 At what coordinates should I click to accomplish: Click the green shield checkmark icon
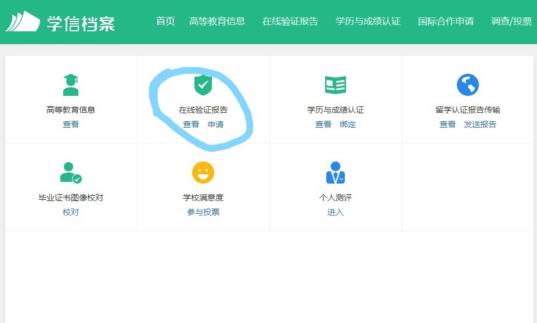[x=203, y=85]
